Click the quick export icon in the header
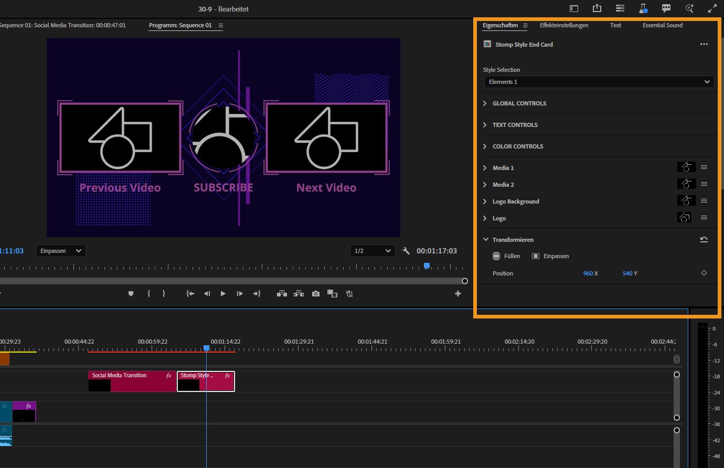 pyautogui.click(x=597, y=8)
